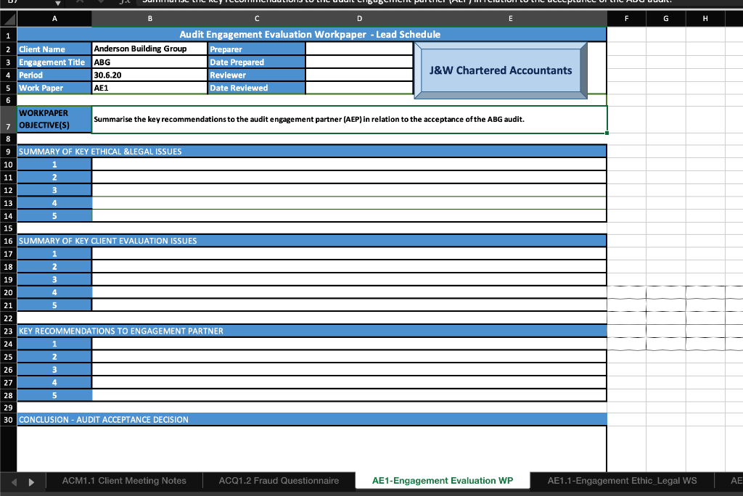Click recommendation 3 entry cell in row 26
The image size is (743, 496).
coord(349,370)
